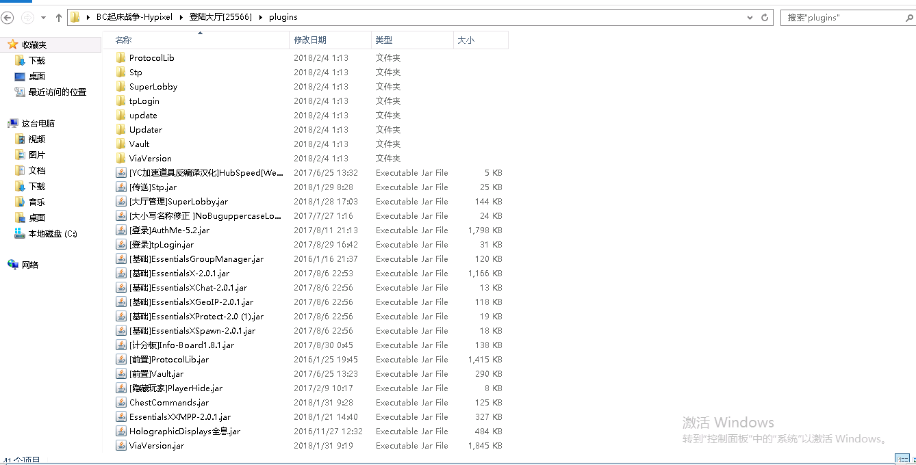916x465 pixels.
Task: Select [登录]AuthMe-5.2.jar file icon
Action: [x=121, y=230]
